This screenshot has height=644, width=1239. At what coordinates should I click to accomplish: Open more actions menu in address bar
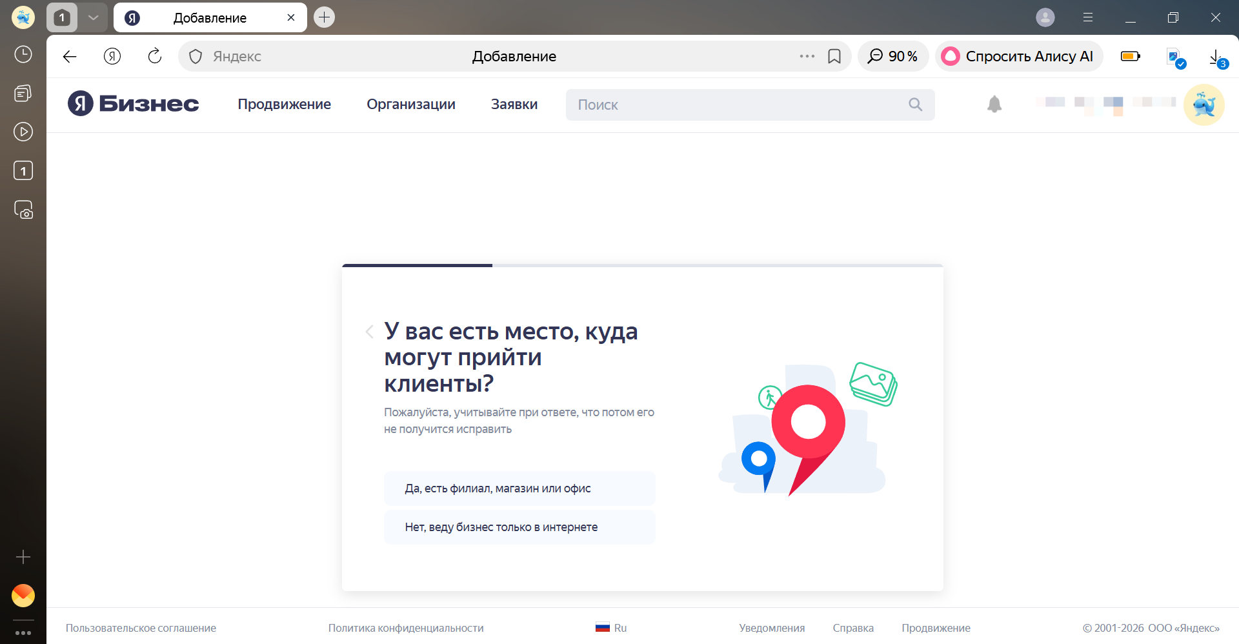pos(806,56)
